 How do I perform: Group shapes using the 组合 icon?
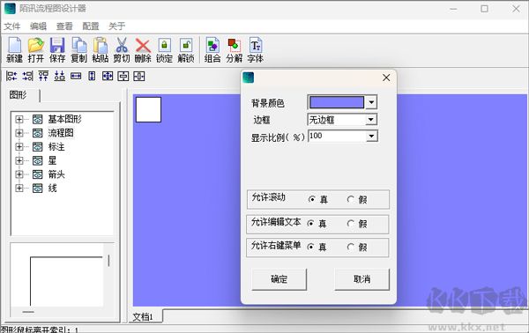[x=212, y=50]
